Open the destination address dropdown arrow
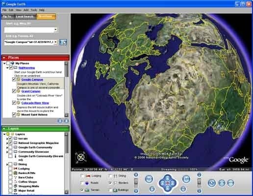The image size is (253, 196). [55, 42]
